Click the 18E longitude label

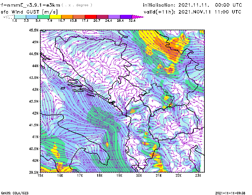(100, 175)
